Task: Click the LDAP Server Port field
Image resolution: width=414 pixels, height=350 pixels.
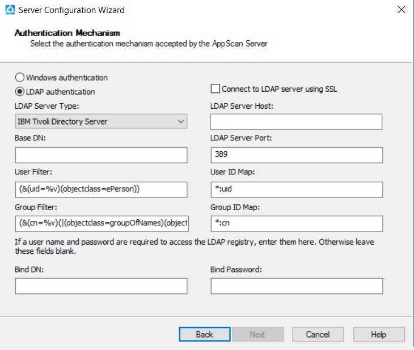Action: tap(296, 155)
